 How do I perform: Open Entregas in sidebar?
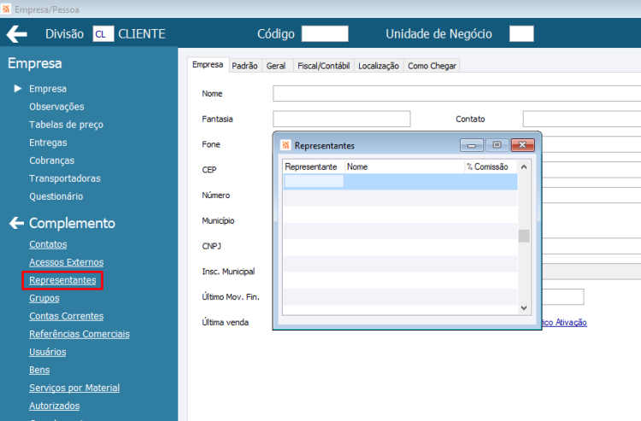[48, 143]
